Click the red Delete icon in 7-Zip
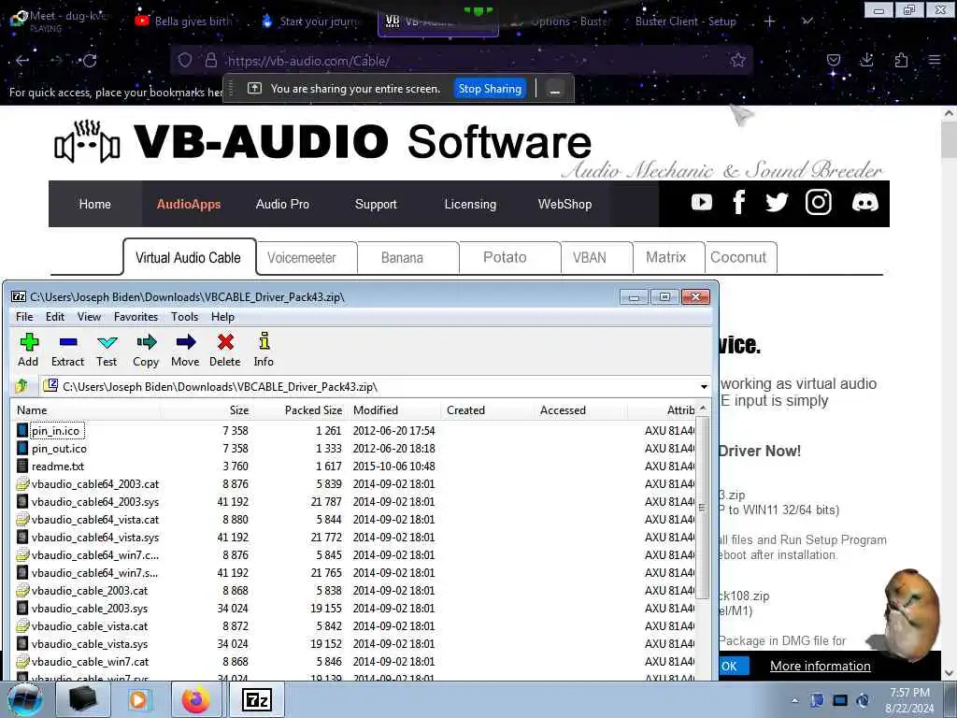Image resolution: width=957 pixels, height=718 pixels. pyautogui.click(x=225, y=350)
